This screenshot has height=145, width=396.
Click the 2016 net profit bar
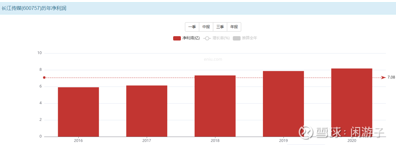coord(78,112)
